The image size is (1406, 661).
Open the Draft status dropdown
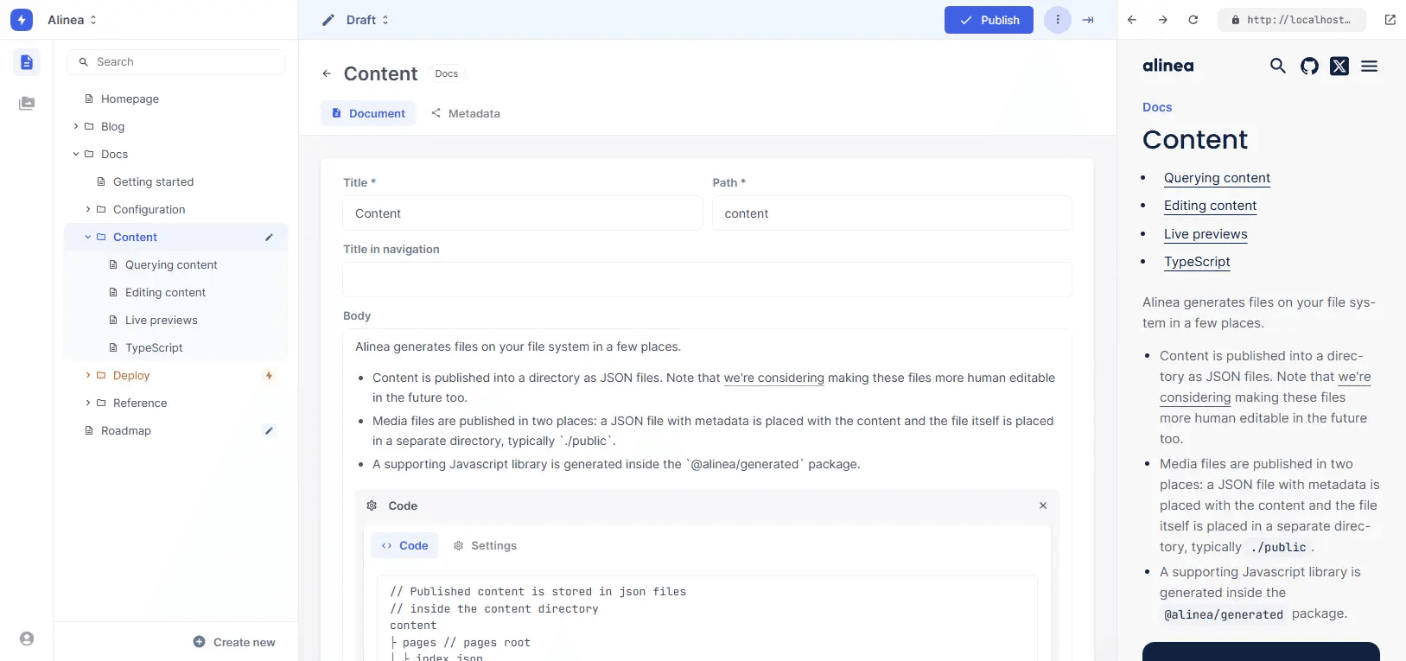(367, 20)
